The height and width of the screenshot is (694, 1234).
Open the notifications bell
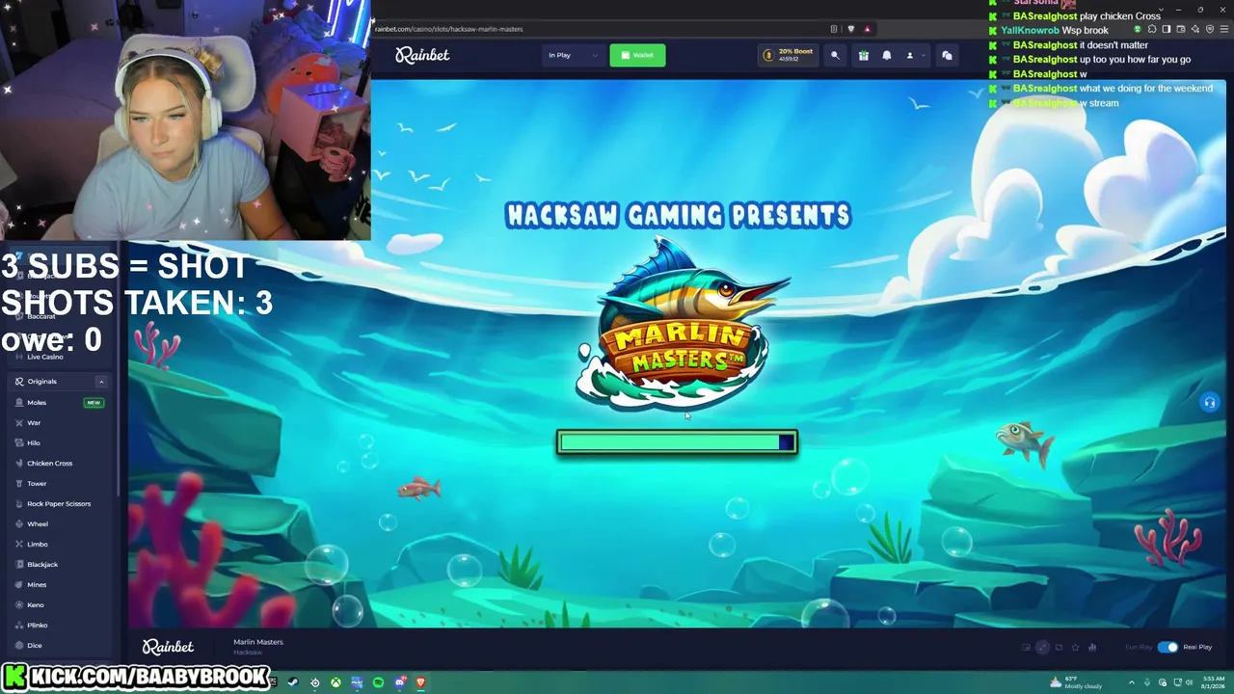point(887,55)
